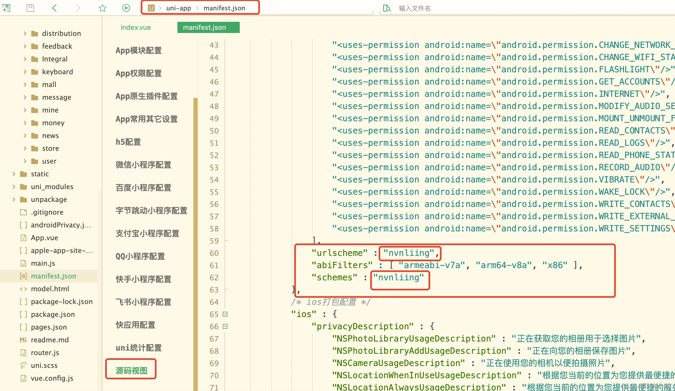675x391 pixels.
Task: Click the star bookmark icon
Action: [102, 8]
